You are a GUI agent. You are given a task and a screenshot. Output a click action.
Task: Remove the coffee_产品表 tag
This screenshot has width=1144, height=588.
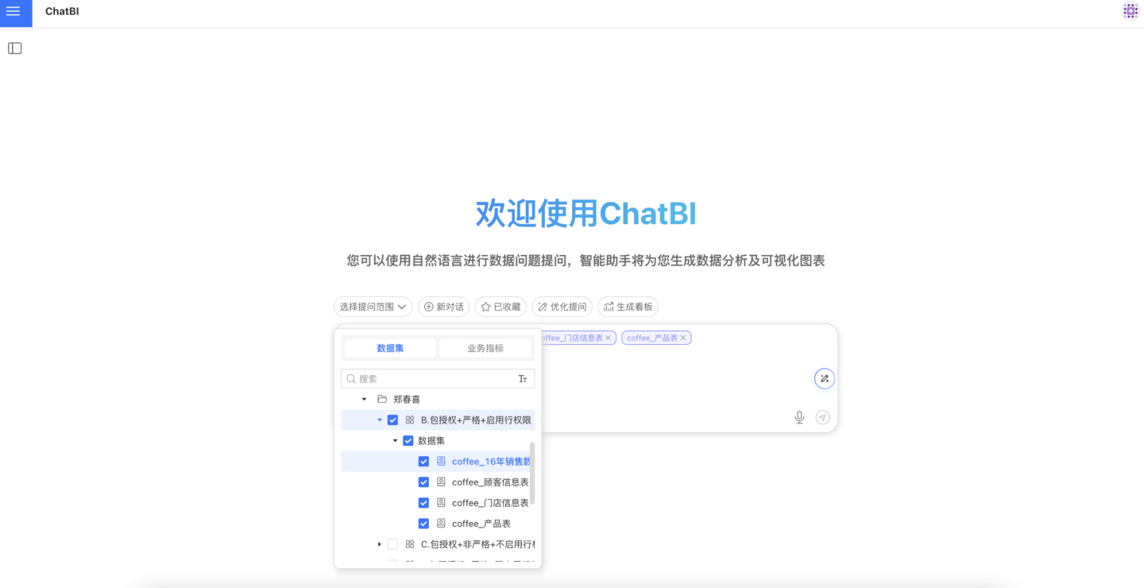683,338
